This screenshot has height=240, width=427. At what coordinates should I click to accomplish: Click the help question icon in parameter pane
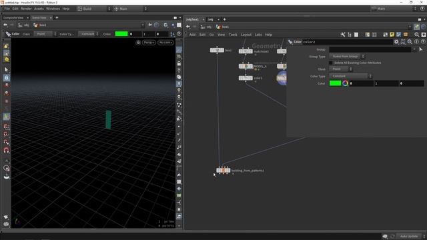tap(423, 42)
